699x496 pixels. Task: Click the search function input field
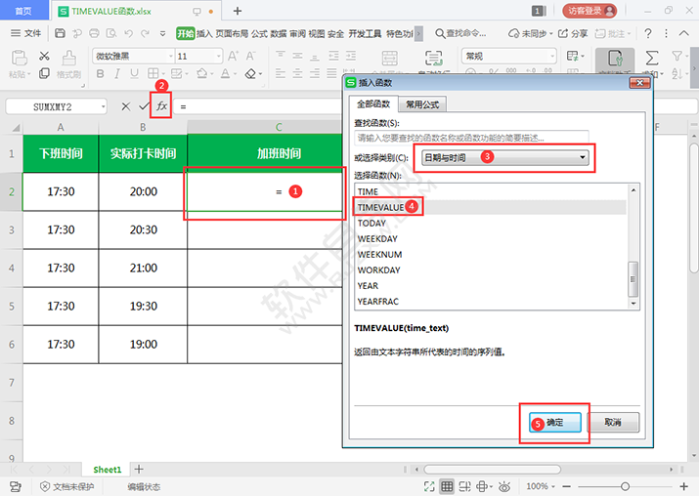(x=471, y=138)
